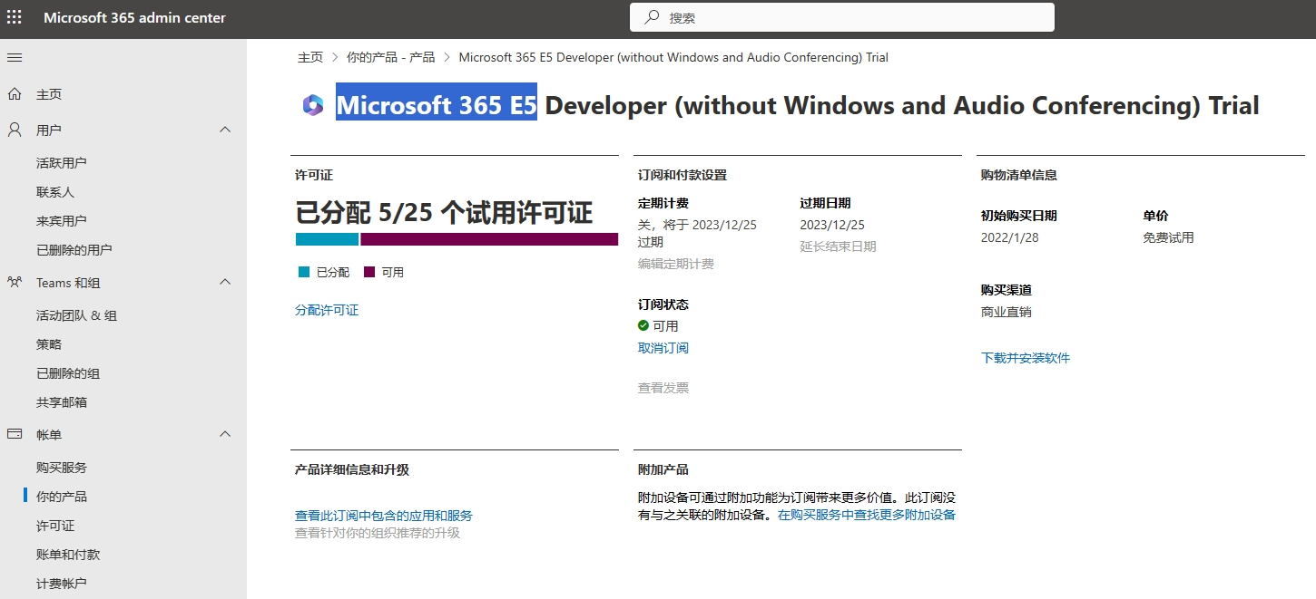Click the teal 已分配 legend swatch
Screen dimensions: 1316x599
coord(304,272)
